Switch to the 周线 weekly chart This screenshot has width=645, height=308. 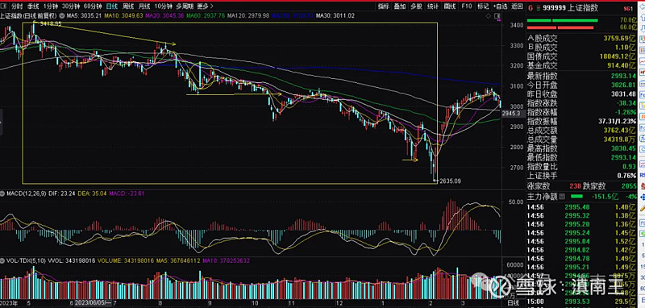(128, 6)
